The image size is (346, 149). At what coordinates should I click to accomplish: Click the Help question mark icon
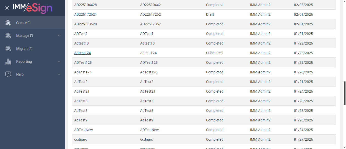(x=8, y=74)
